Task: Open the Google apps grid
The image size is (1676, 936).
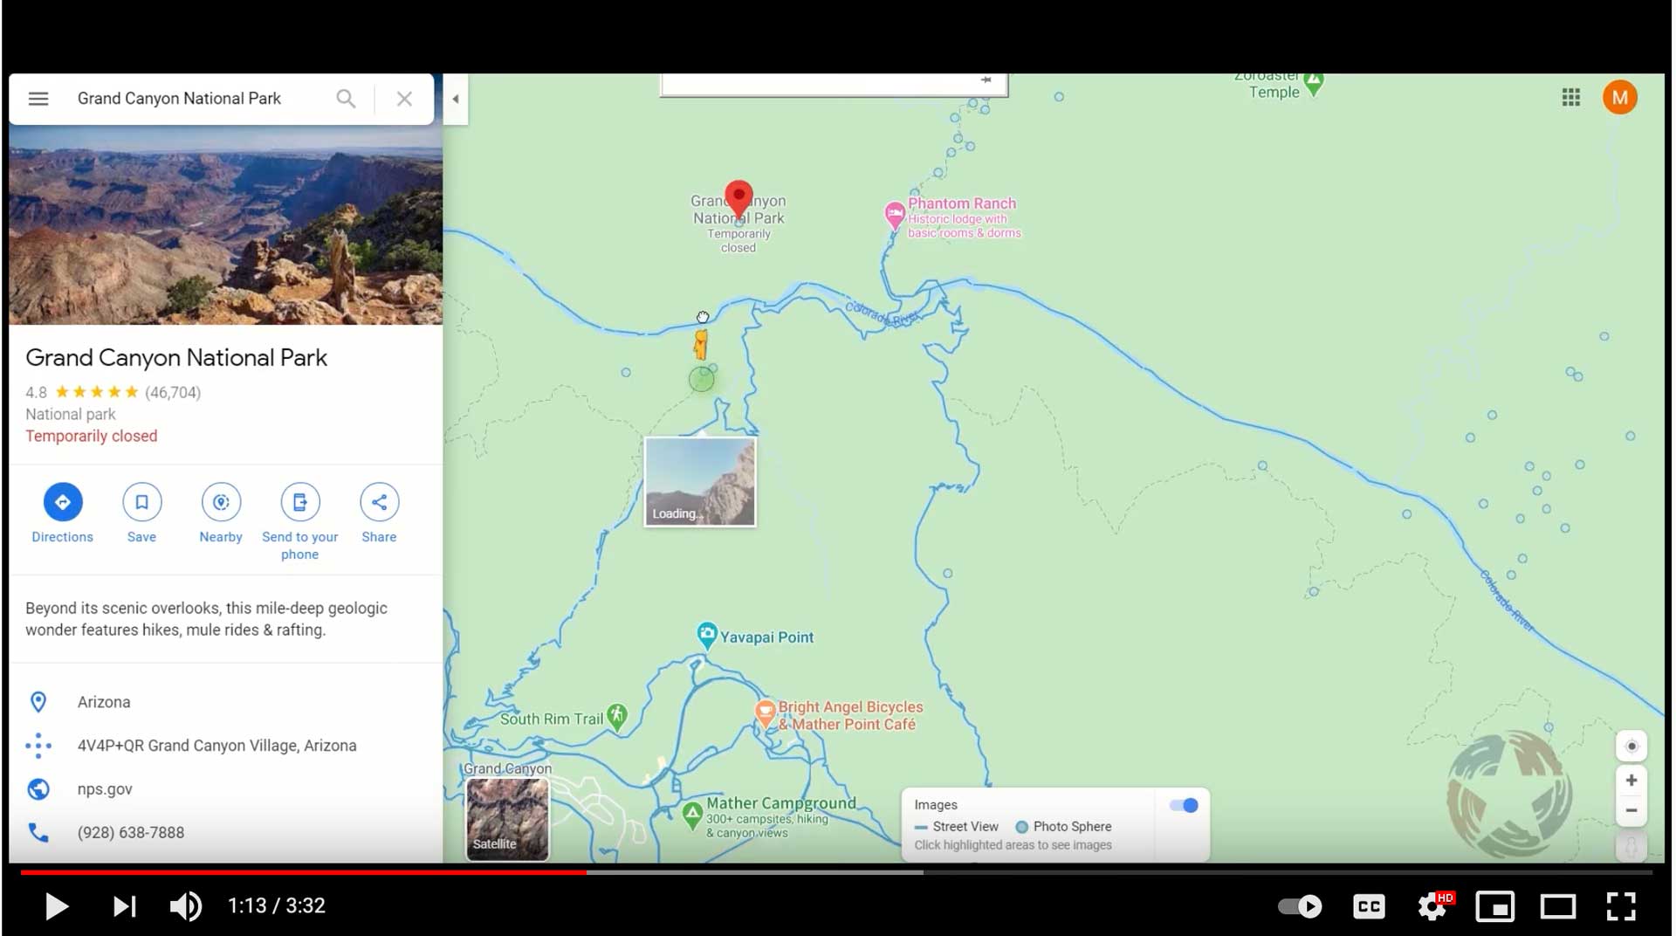Action: pos(1570,98)
